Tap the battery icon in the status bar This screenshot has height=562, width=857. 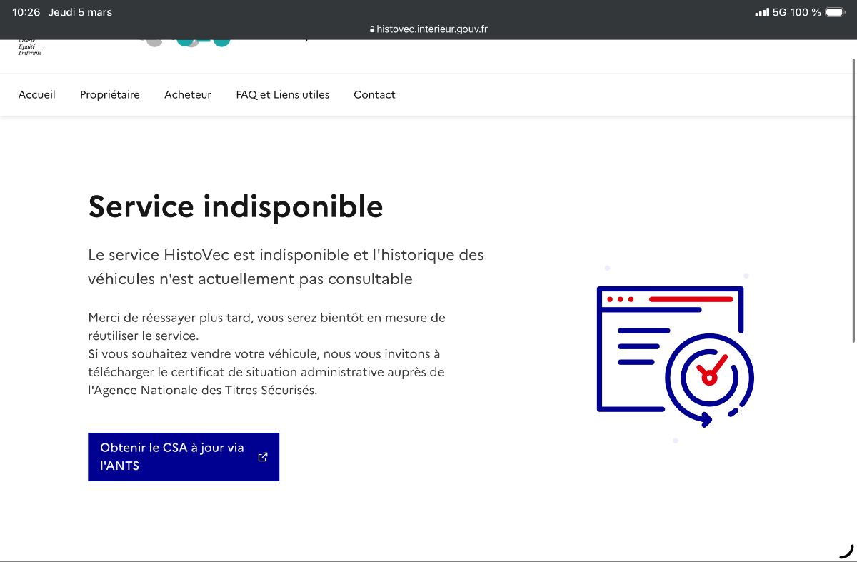point(834,12)
